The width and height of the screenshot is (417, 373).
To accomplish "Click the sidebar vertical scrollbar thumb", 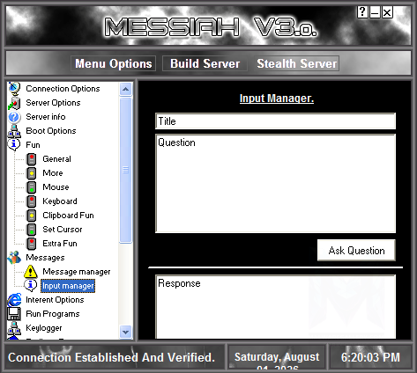I will click(126, 170).
